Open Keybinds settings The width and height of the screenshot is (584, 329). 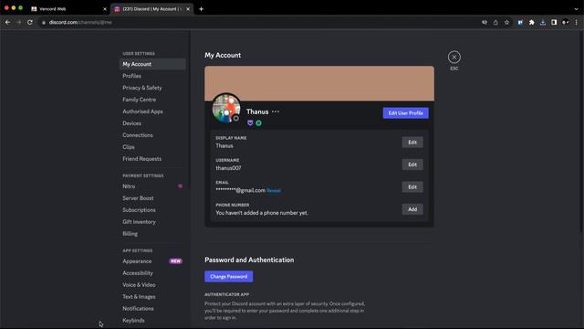coord(152,321)
